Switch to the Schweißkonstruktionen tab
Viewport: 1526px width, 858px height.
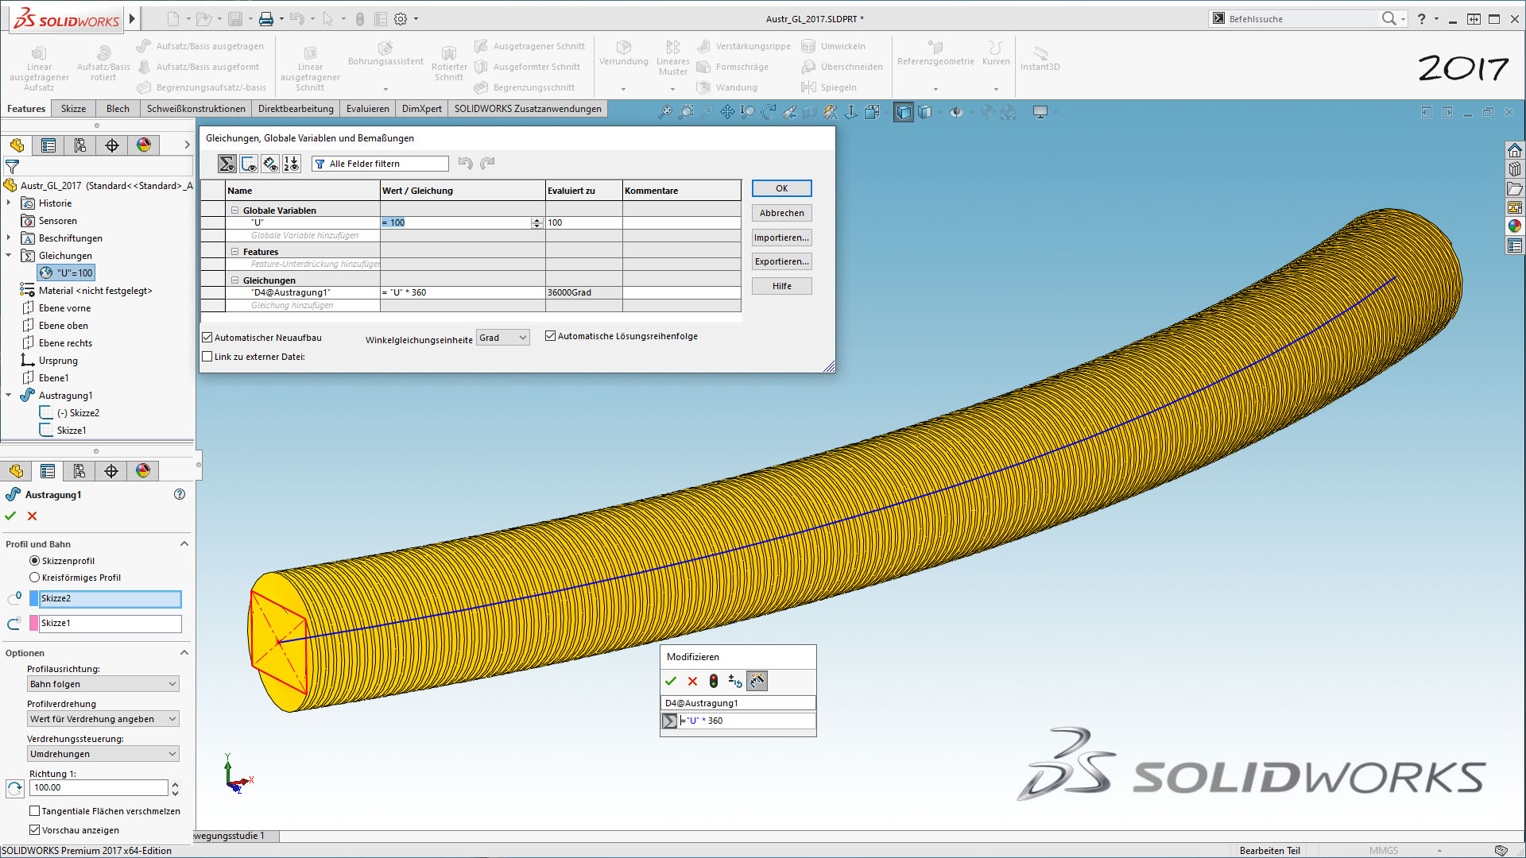point(196,109)
